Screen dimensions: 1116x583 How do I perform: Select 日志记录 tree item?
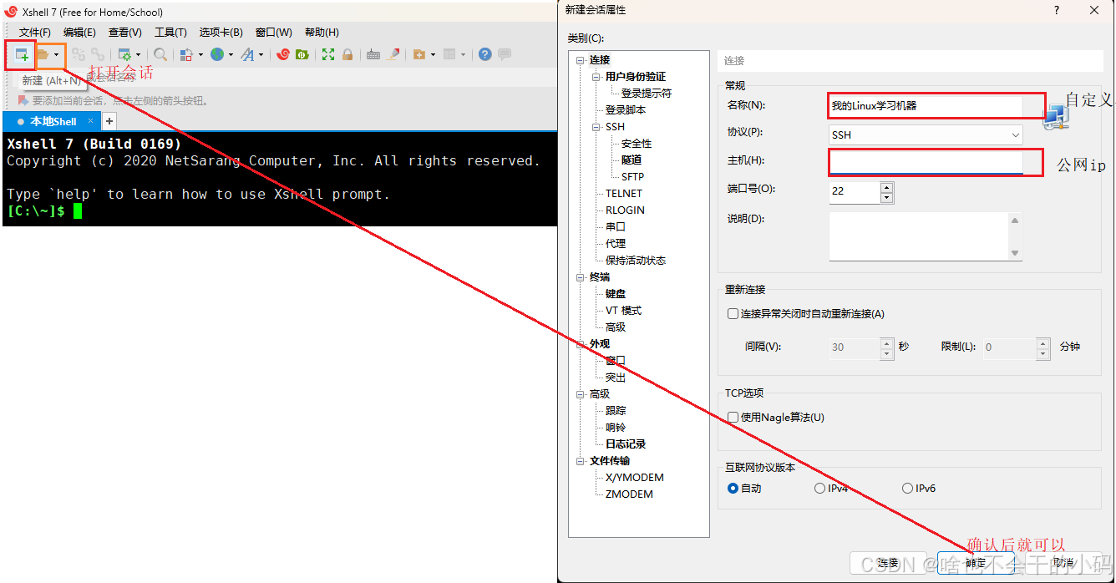tap(626, 444)
